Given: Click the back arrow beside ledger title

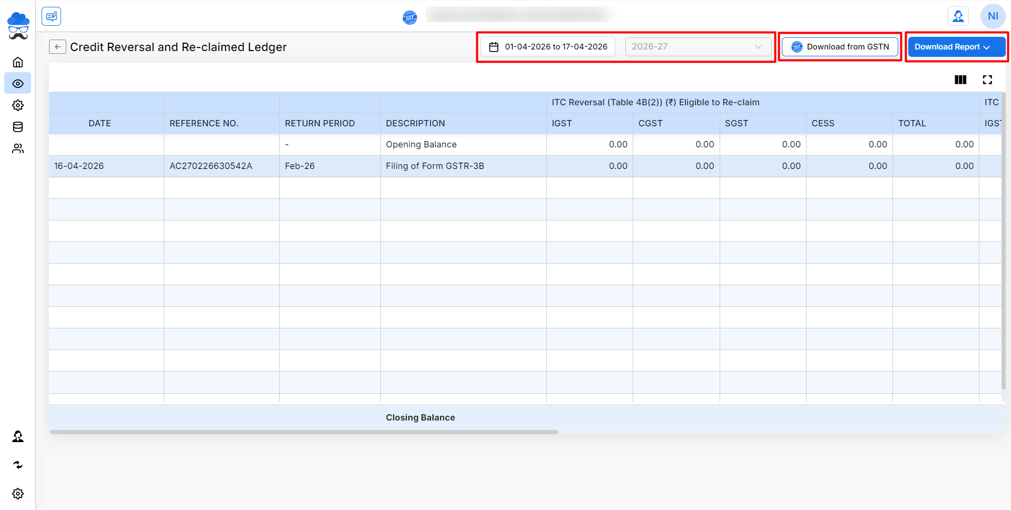Looking at the screenshot, I should [57, 47].
